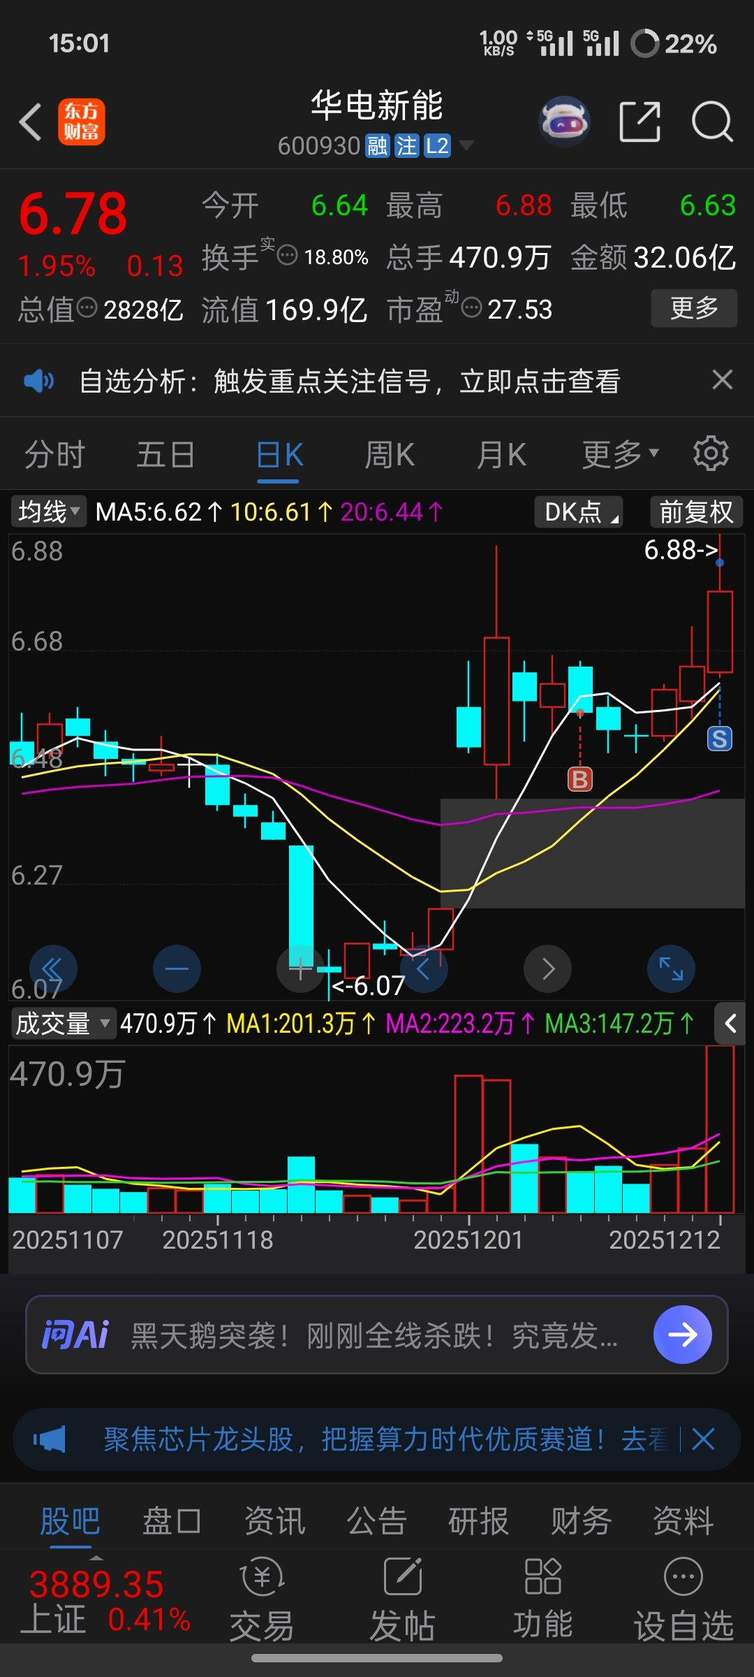Select the 日K tab
The image size is (754, 1677).
[279, 455]
